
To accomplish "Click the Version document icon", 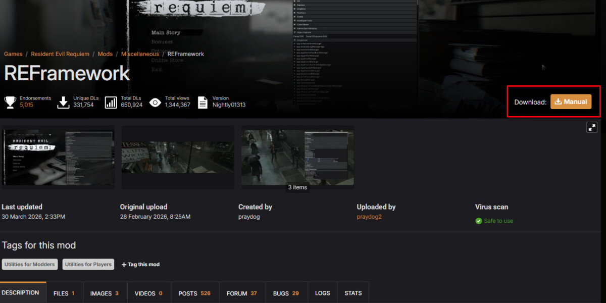I will pyautogui.click(x=203, y=102).
